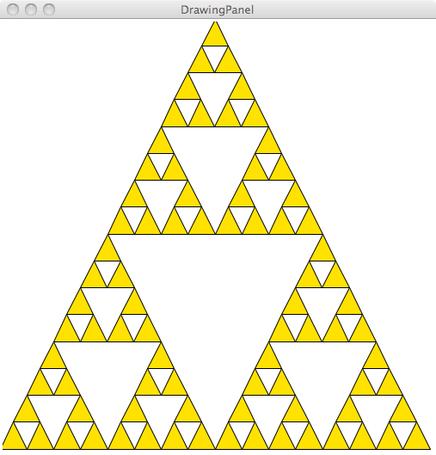Click the topmost yellow triangle at the apex
Image resolution: width=436 pixels, height=455 pixels.
coord(215,37)
